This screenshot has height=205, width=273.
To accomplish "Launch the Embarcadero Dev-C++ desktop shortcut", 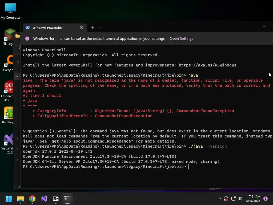I will pyautogui.click(x=7, y=91).
